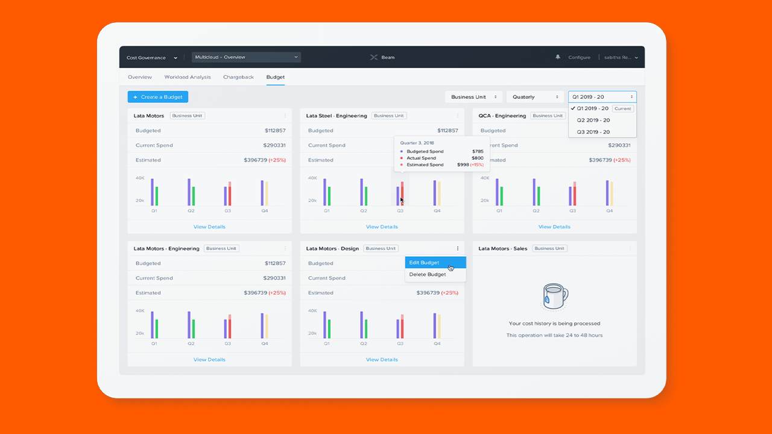Expand the Cost Governance dropdown
The height and width of the screenshot is (434, 772).
coord(152,58)
